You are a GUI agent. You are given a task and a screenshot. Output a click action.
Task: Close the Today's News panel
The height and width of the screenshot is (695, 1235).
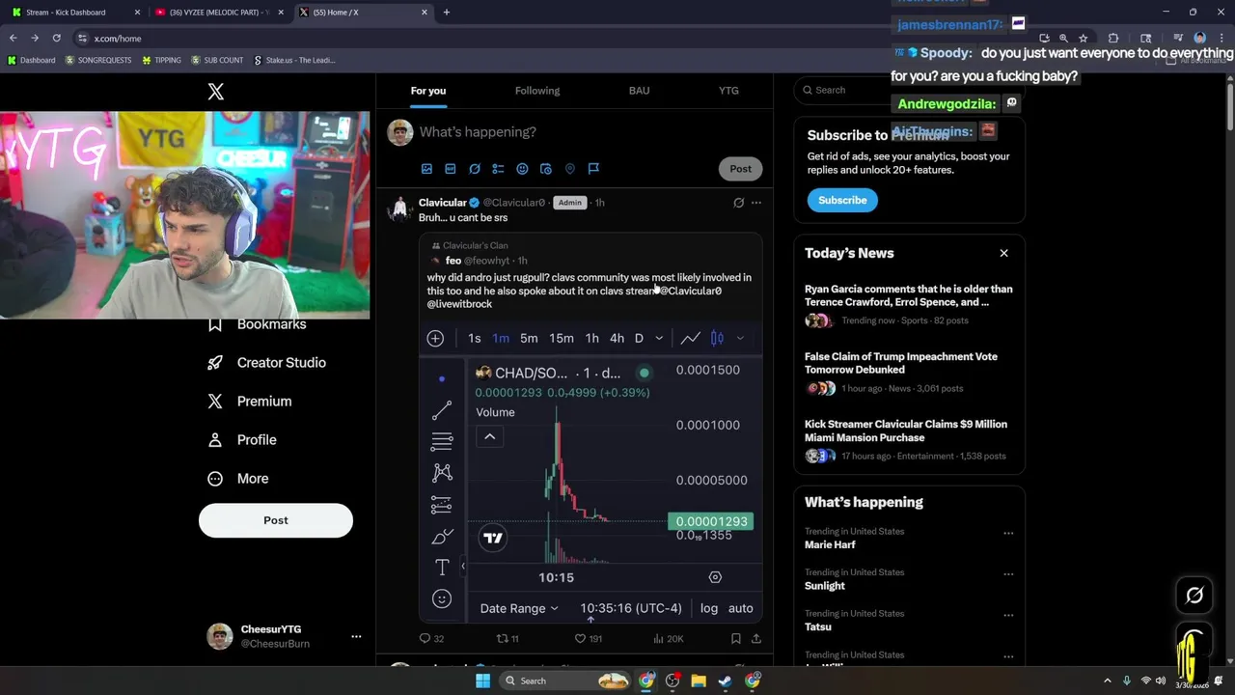(x=1003, y=253)
